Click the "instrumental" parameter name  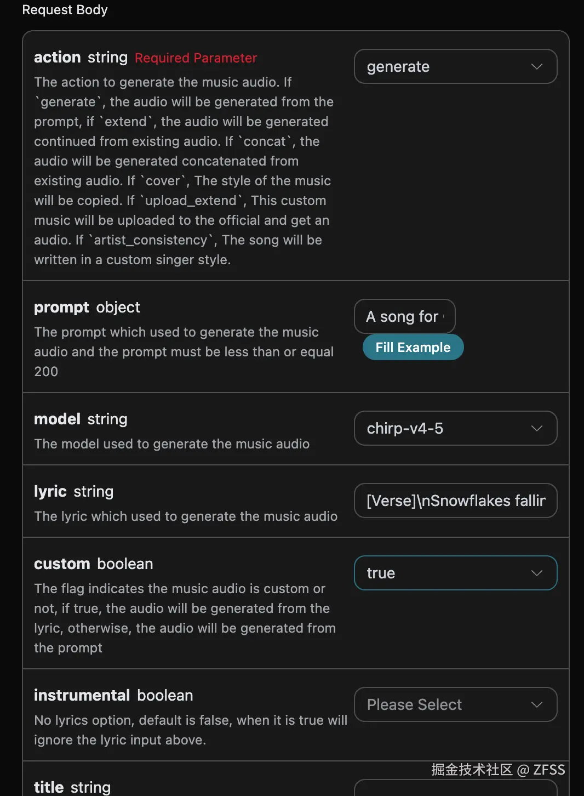point(82,696)
